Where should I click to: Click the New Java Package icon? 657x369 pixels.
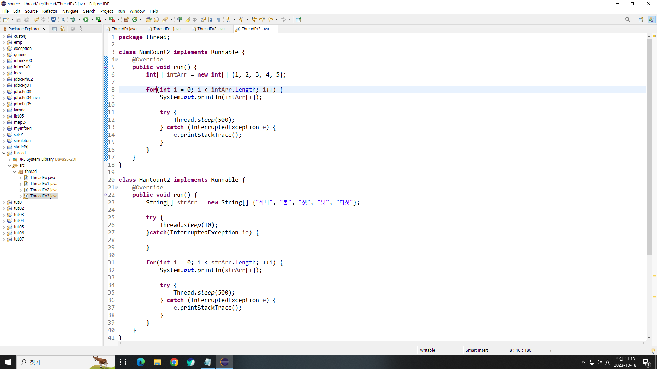pos(126,19)
